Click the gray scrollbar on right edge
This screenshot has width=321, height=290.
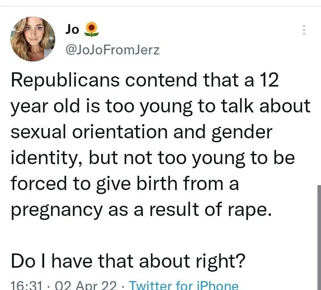tap(318, 236)
